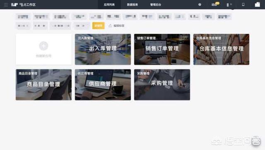Open the 商品目录管理 app card

43,85
